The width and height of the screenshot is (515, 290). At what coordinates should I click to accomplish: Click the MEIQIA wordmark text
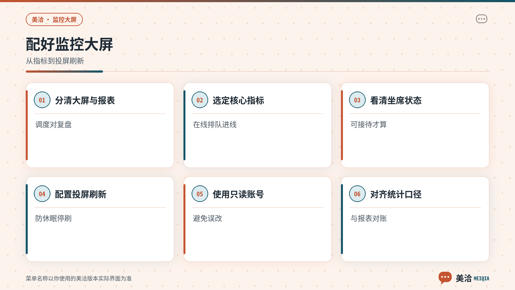(482, 279)
